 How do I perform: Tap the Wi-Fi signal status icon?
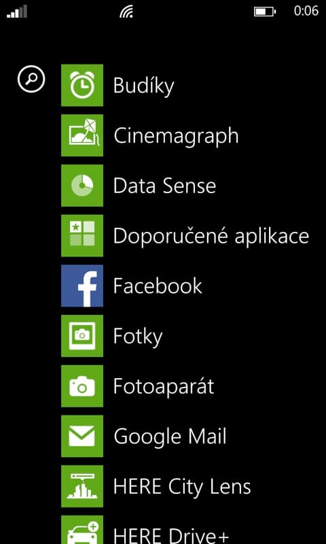[x=126, y=12]
